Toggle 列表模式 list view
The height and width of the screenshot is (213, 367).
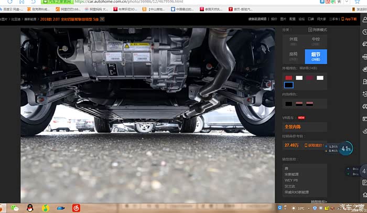317,30
